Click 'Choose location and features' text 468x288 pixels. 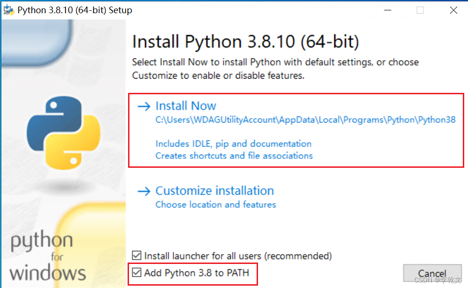216,205
